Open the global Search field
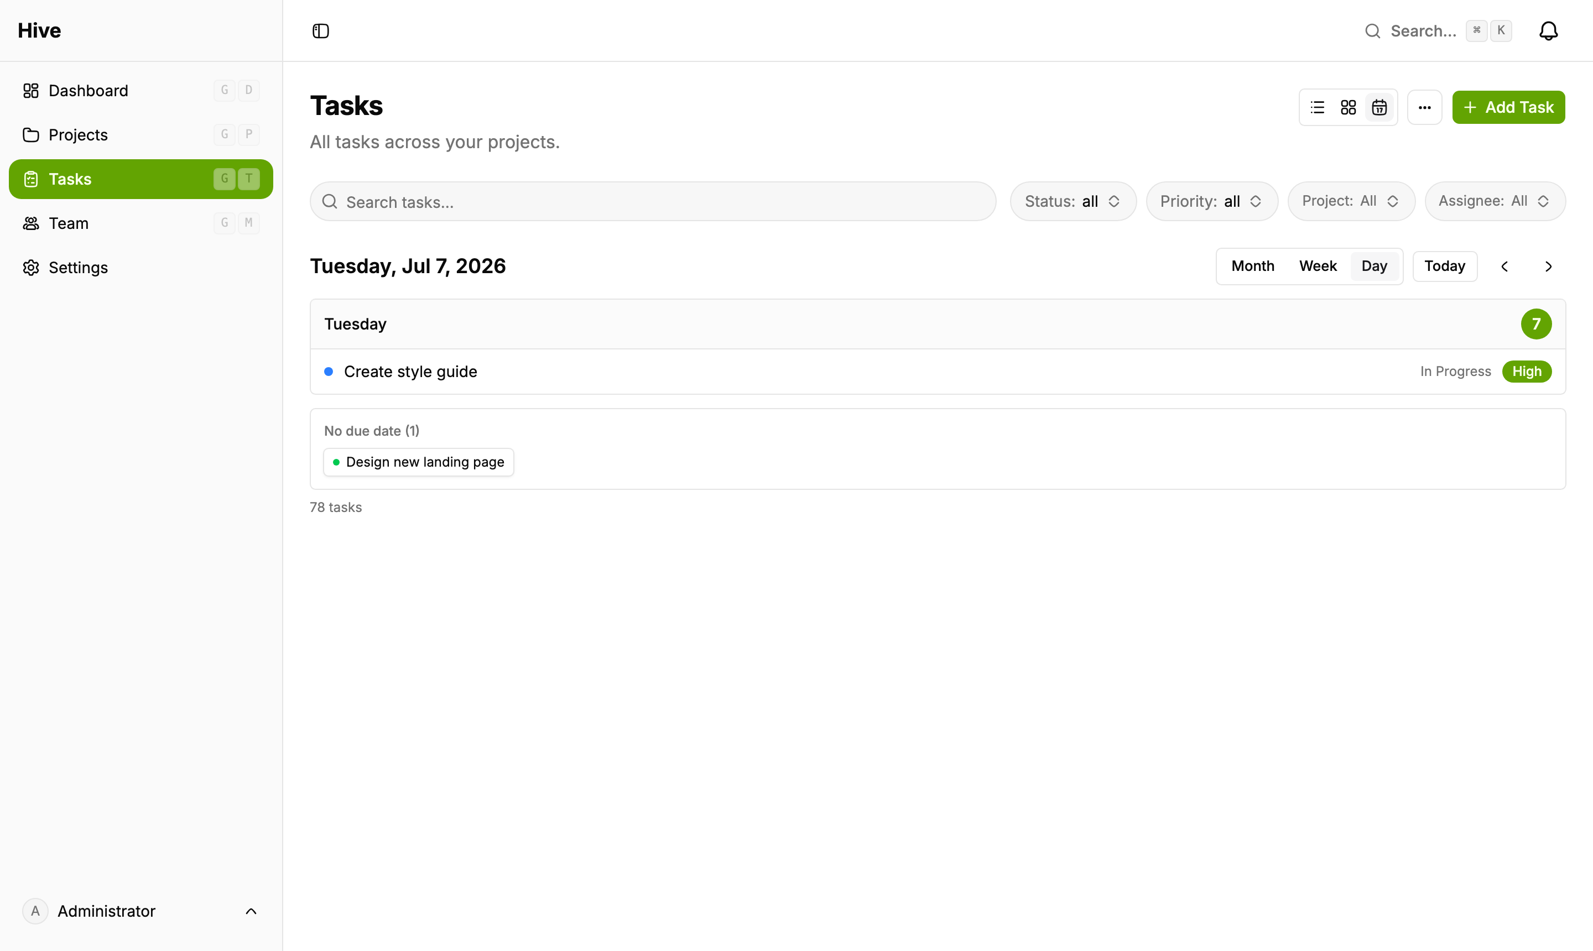1593x951 pixels. pyautogui.click(x=1437, y=31)
